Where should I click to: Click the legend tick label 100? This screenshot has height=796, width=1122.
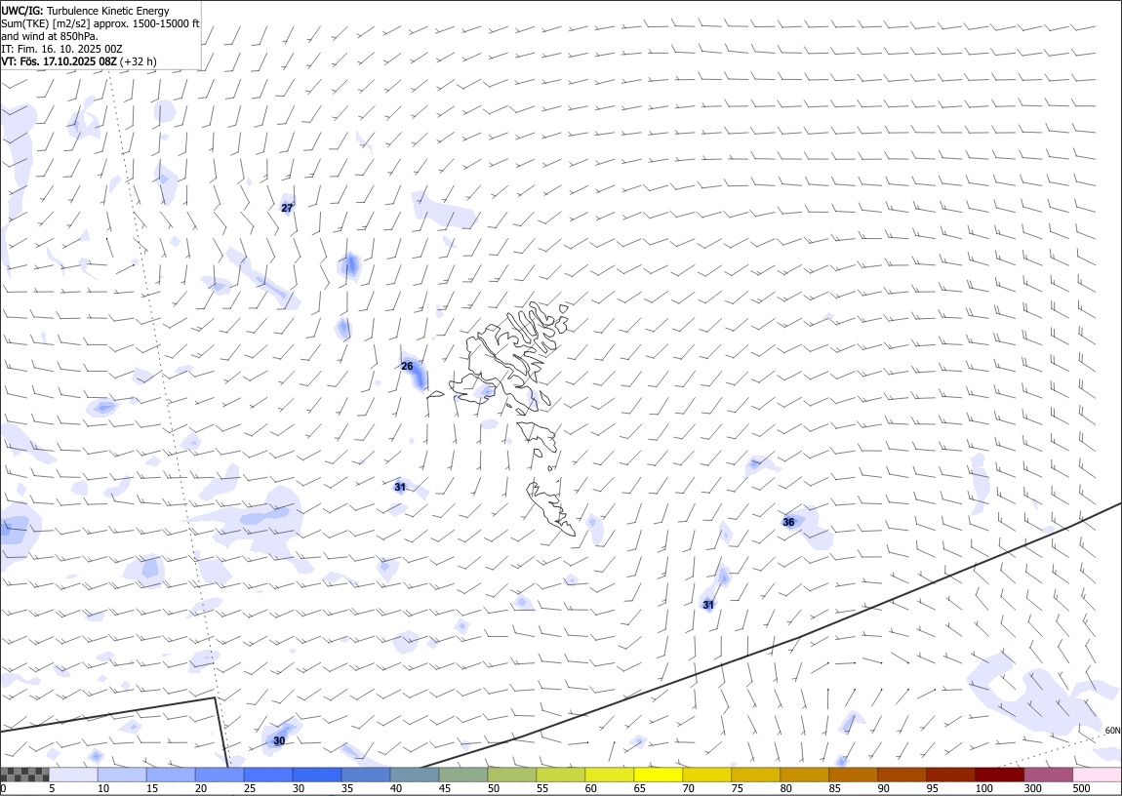[x=983, y=788]
